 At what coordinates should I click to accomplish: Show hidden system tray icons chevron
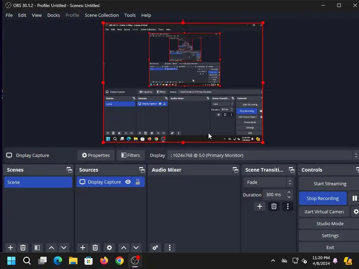(x=273, y=261)
